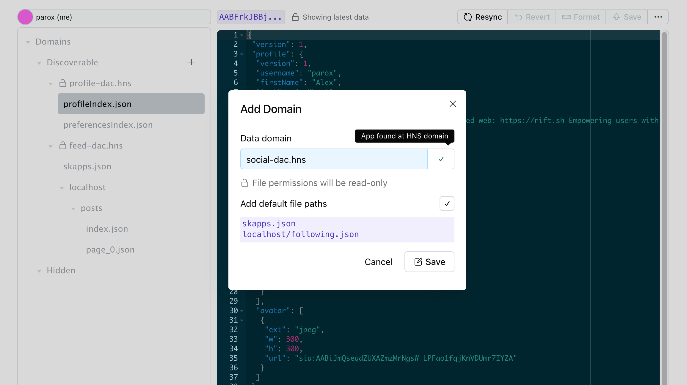
Task: Click the plus icon next to Discoverable
Action: coord(191,62)
